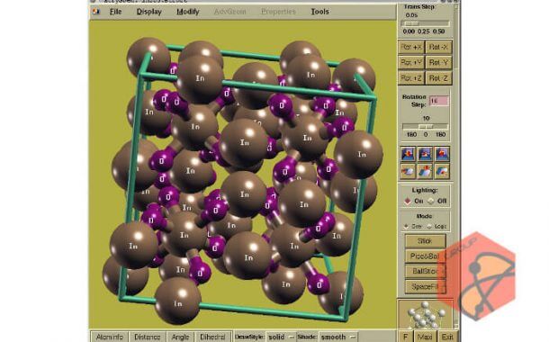
Task: Click the middle icon in the bottom view row
Action: pyautogui.click(x=425, y=171)
